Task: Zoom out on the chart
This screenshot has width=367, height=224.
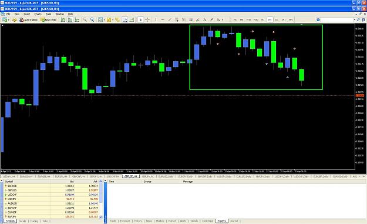Action: point(92,20)
